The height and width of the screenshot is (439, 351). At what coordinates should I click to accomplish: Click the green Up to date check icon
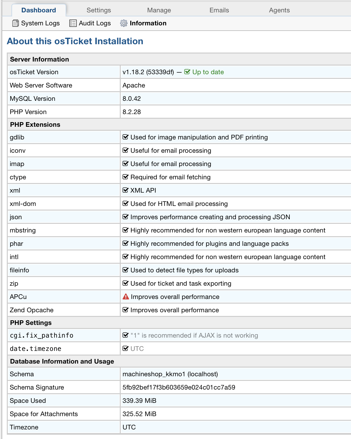[187, 72]
